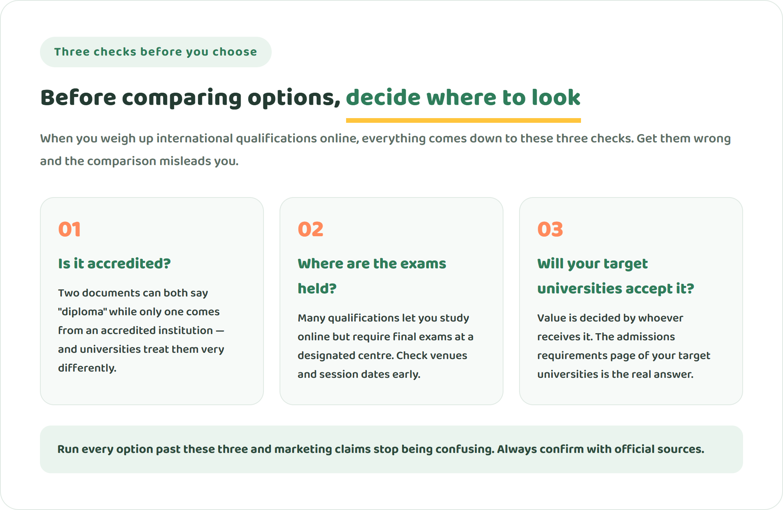The image size is (783, 510).
Task: Open the 'Where are the exams held?' heading
Action: pos(372,276)
